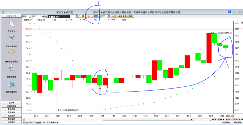Click the 設定 settings button
Viewport: 243px width, 125px height.
[x=114, y=17]
